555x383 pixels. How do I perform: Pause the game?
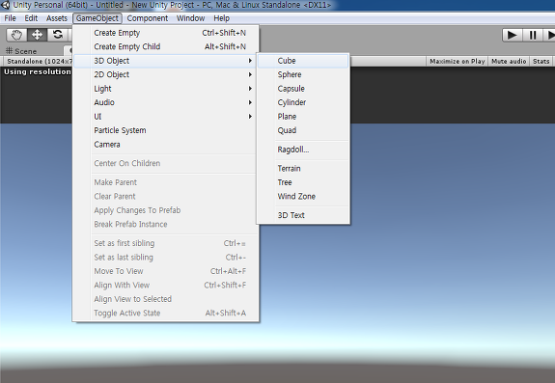coord(533,35)
